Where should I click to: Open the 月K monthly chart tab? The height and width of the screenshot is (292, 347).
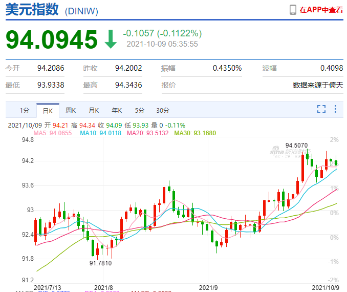coord(94,110)
